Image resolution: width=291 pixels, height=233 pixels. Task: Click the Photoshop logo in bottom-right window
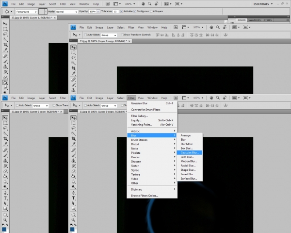click(73, 98)
